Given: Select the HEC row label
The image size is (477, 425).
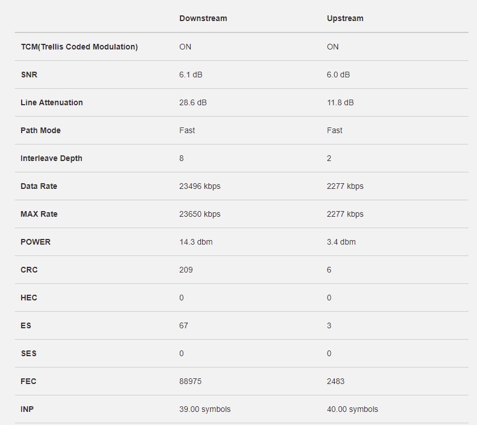Looking at the screenshot, I should (x=28, y=298).
